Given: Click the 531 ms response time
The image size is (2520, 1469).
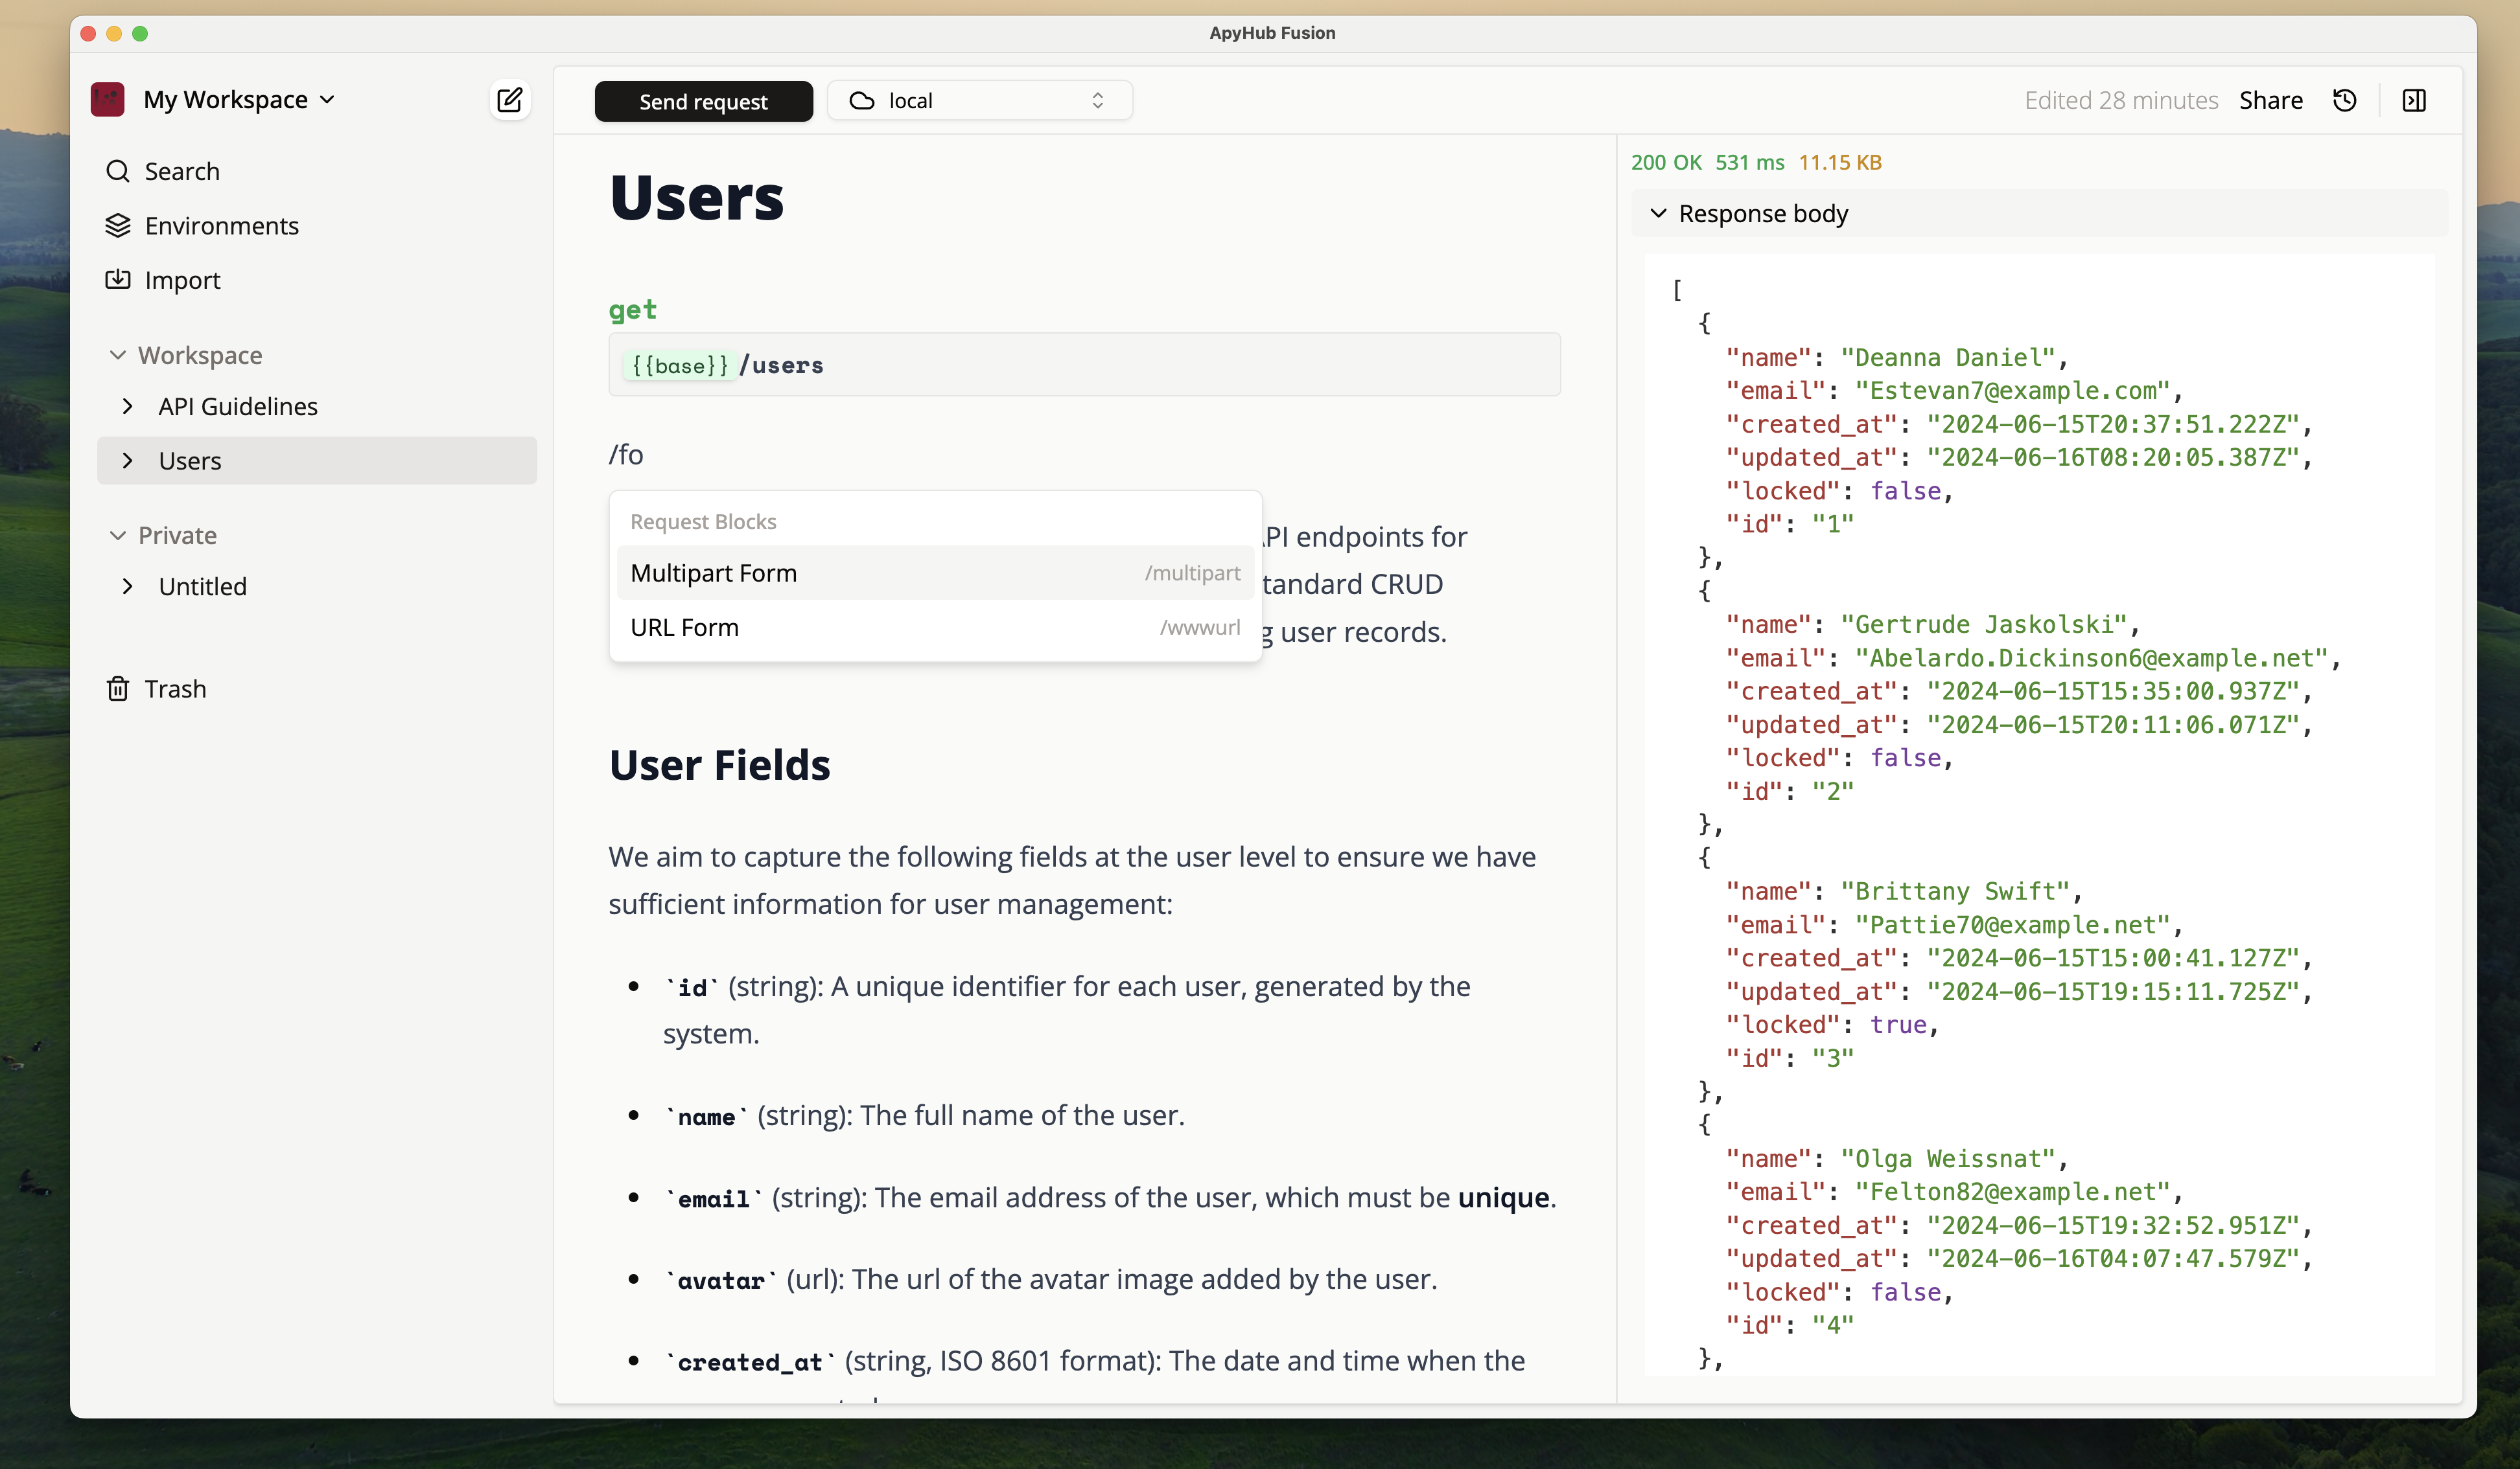Looking at the screenshot, I should [1750, 162].
